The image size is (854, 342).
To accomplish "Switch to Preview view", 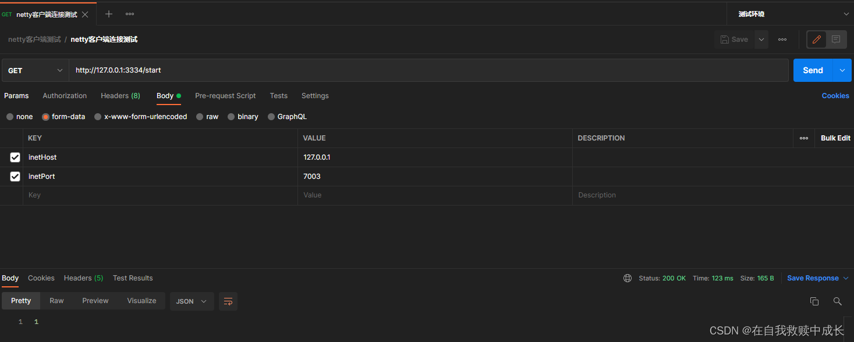I will tap(95, 301).
